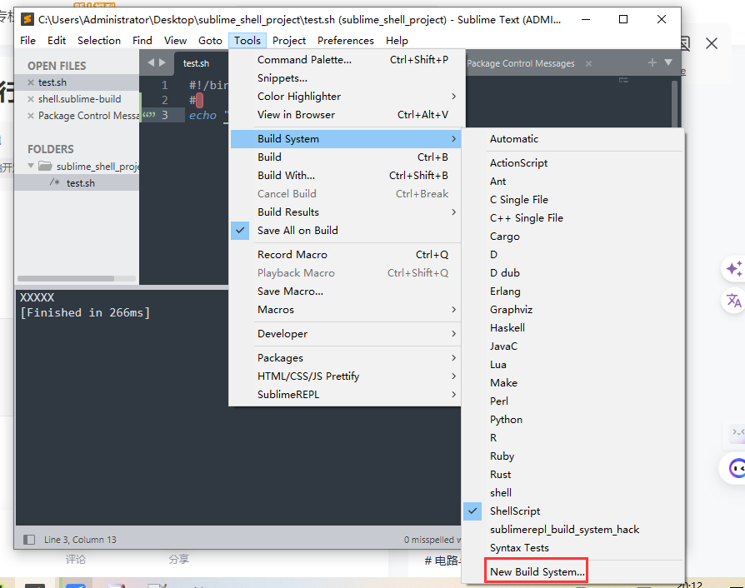Click Line 3, Column 13 status text

pos(80,540)
